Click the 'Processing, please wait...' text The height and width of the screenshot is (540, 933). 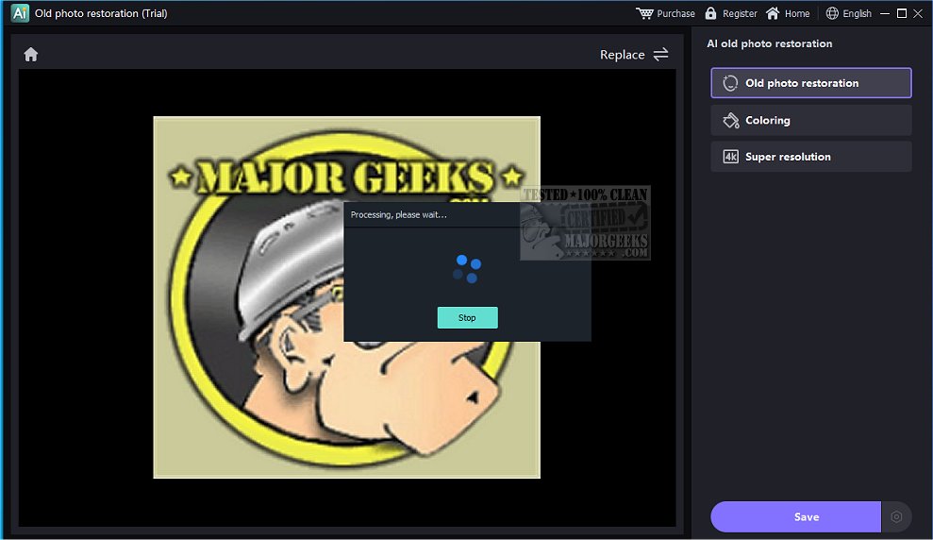click(399, 215)
